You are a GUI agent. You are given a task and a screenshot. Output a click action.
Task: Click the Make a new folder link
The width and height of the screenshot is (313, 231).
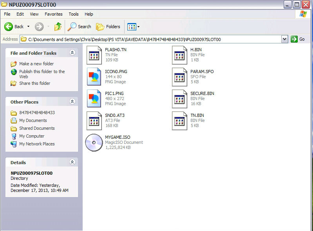pyautogui.click(x=36, y=64)
